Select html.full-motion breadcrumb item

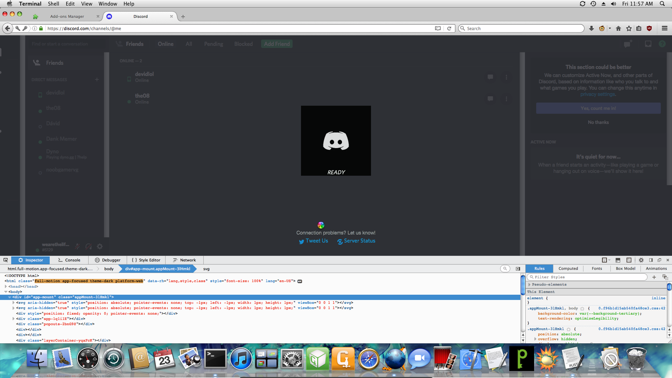50,269
